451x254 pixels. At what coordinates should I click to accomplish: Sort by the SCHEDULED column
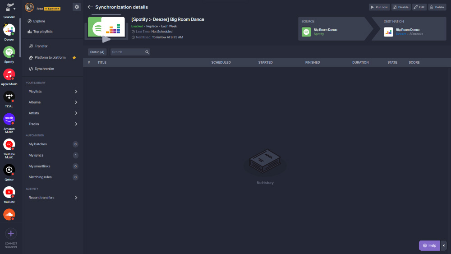coord(221,62)
